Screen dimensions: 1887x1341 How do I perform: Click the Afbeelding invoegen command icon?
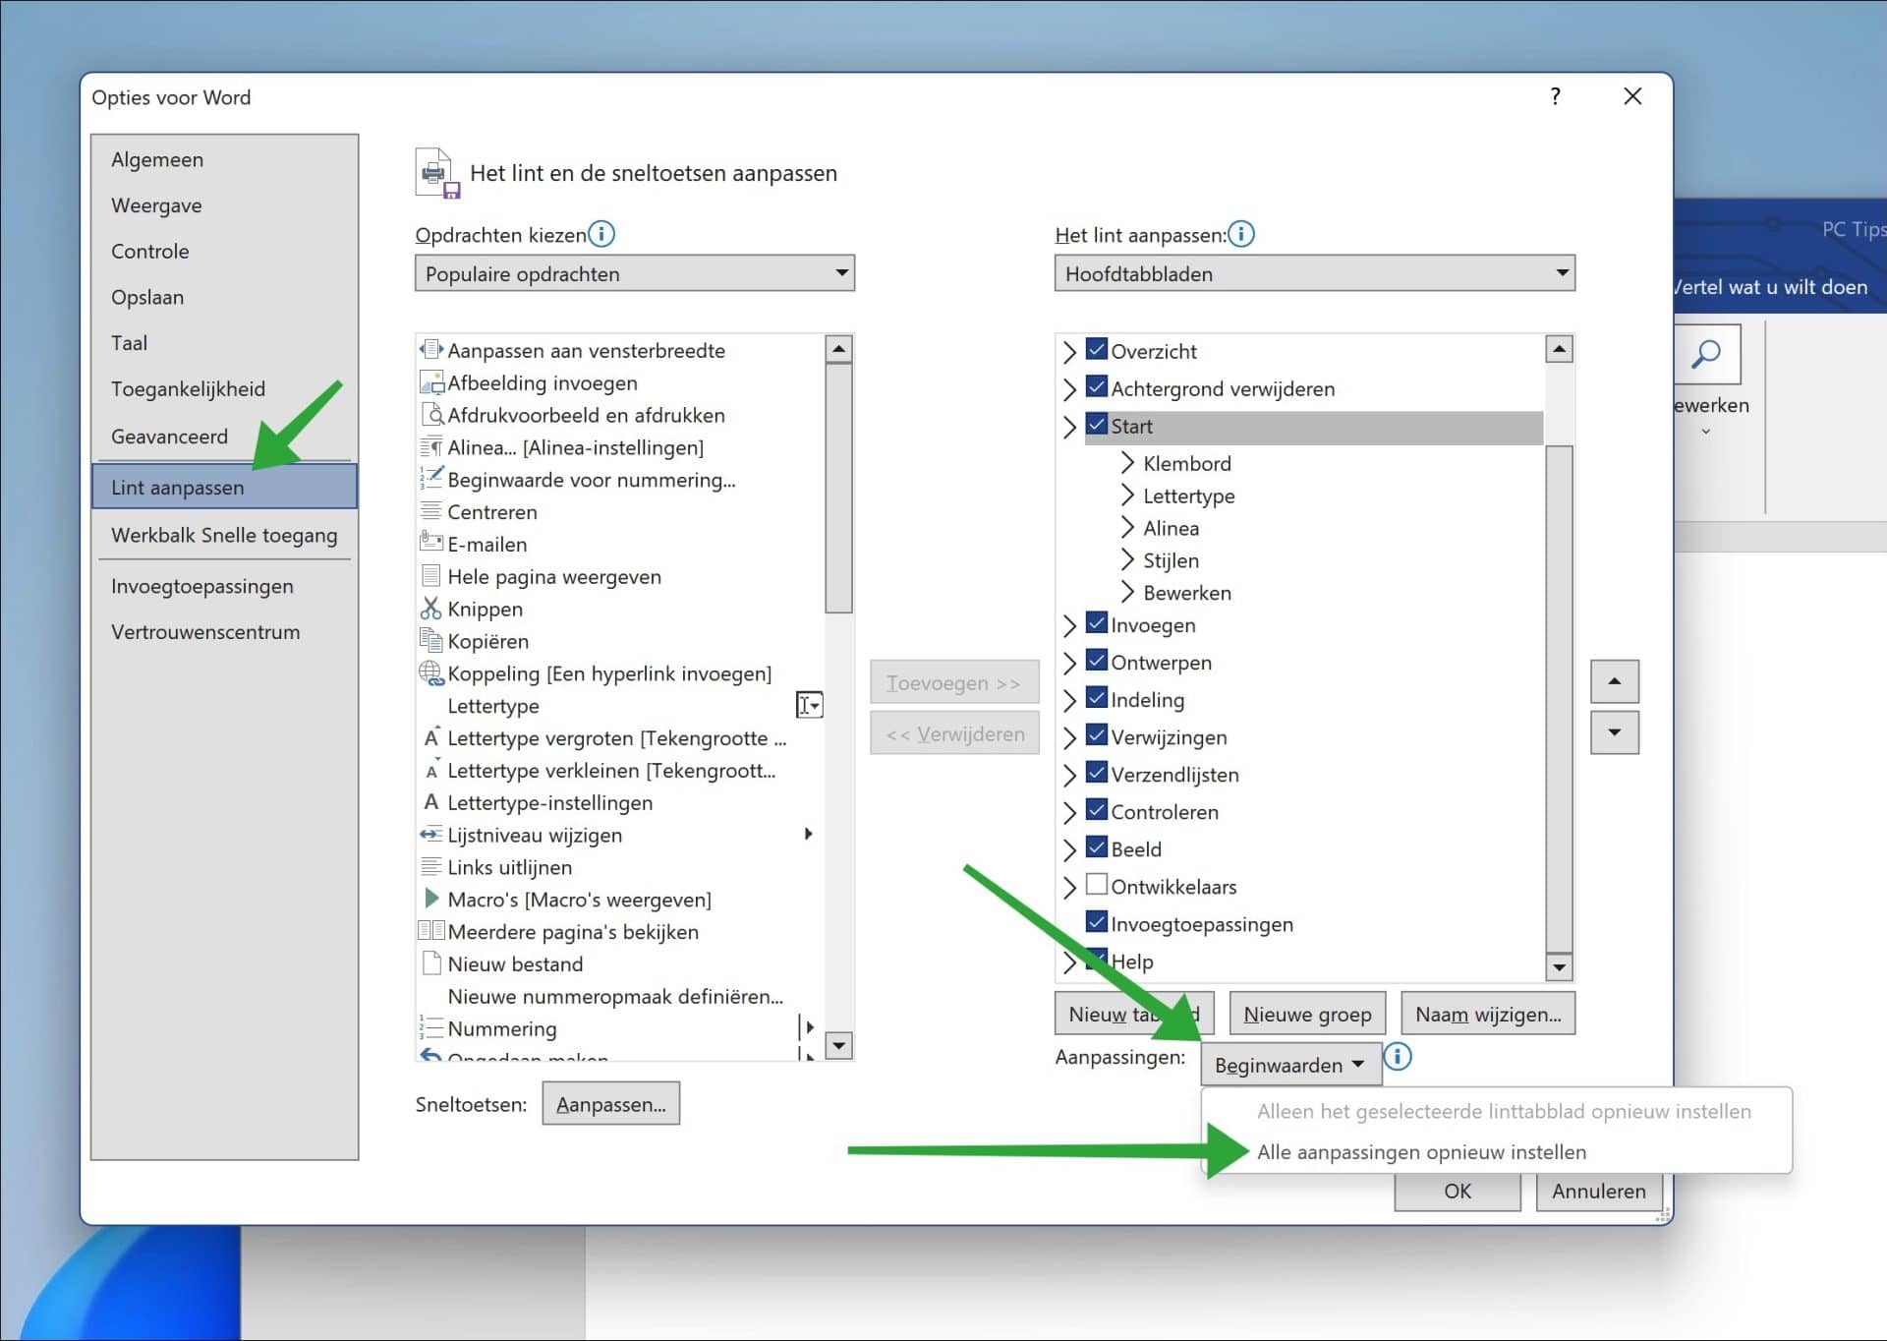[x=432, y=382]
